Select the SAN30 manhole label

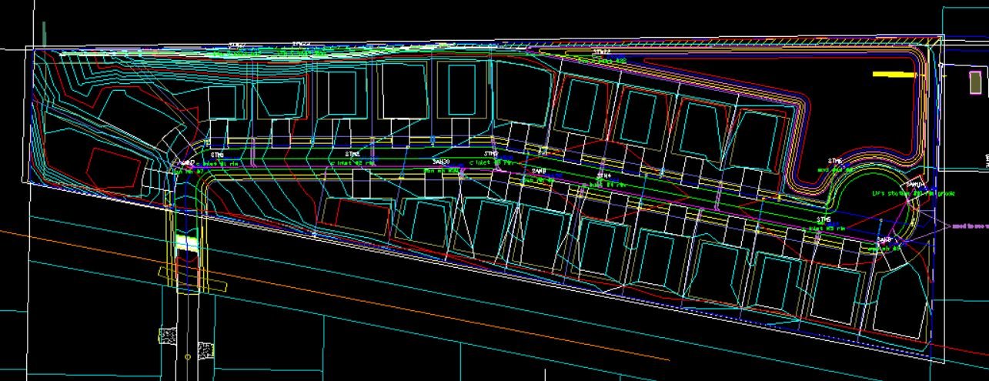point(441,162)
